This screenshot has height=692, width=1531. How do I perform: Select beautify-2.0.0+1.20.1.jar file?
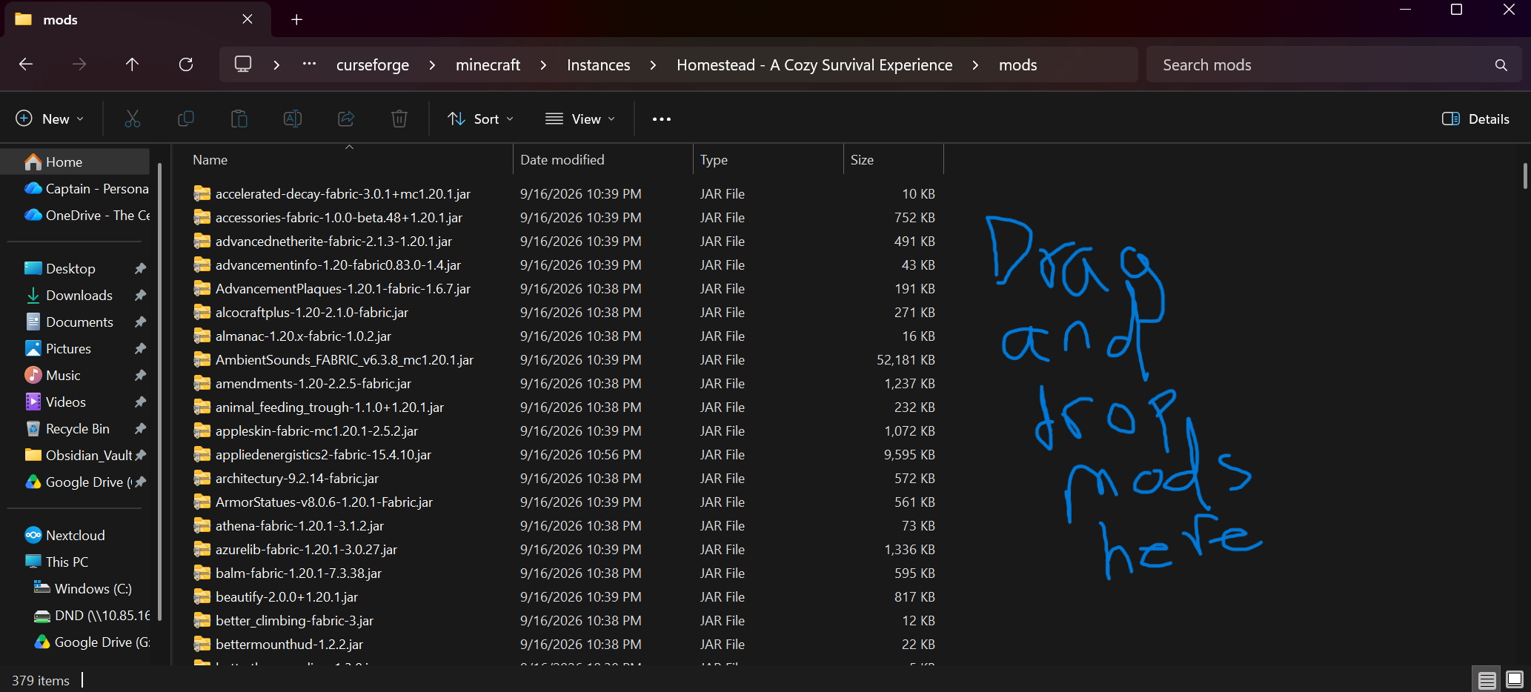(286, 596)
